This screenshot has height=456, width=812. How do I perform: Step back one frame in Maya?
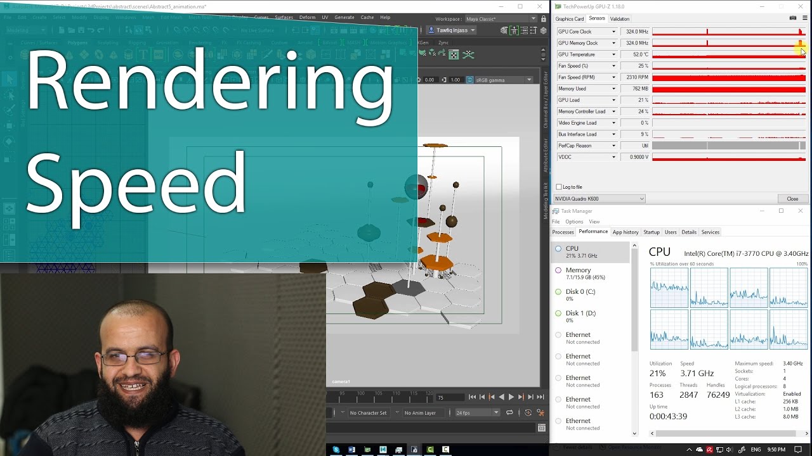pos(482,397)
